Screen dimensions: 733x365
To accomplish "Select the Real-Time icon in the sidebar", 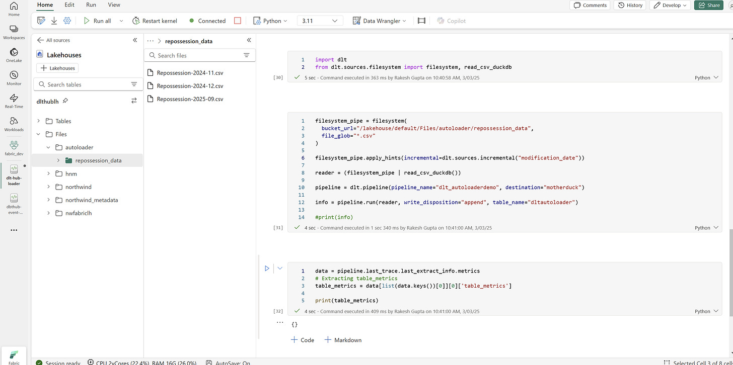I will 14,100.
